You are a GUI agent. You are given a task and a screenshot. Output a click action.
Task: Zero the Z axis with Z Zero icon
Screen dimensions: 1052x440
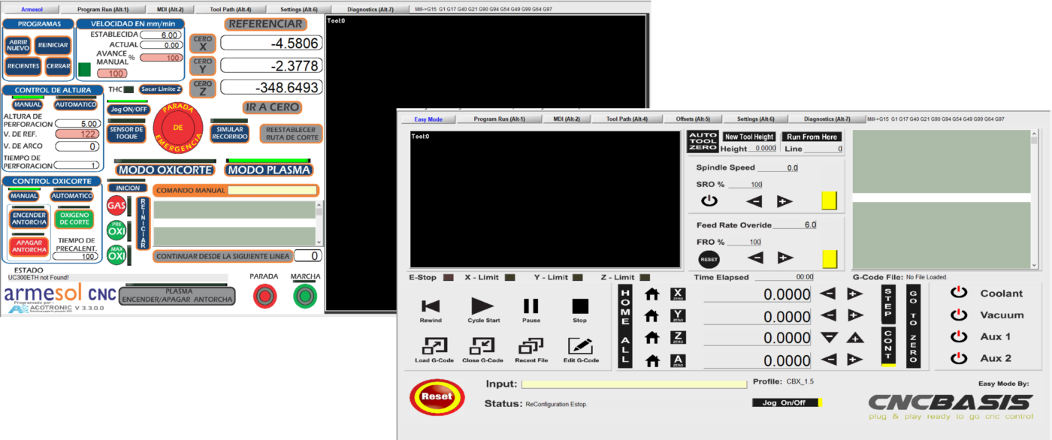678,338
